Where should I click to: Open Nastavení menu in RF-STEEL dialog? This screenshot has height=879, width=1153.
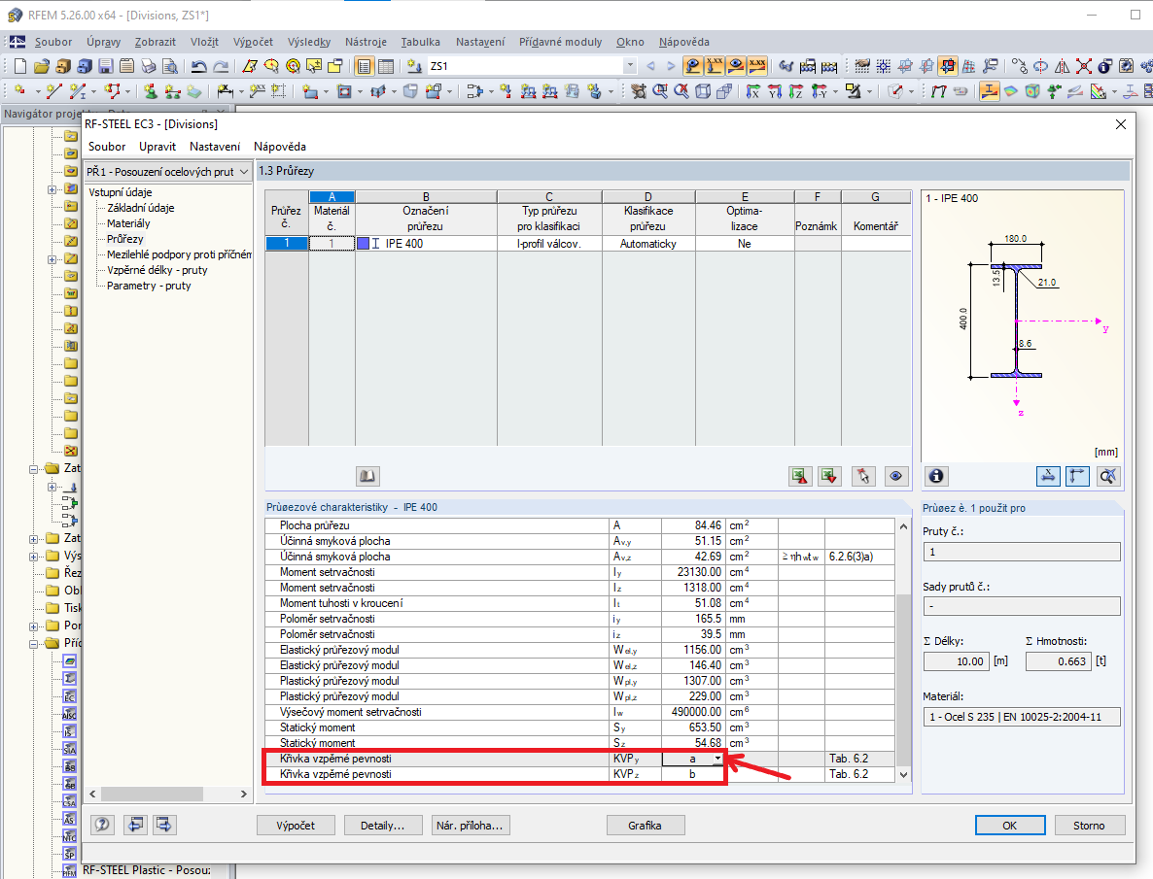coord(215,147)
